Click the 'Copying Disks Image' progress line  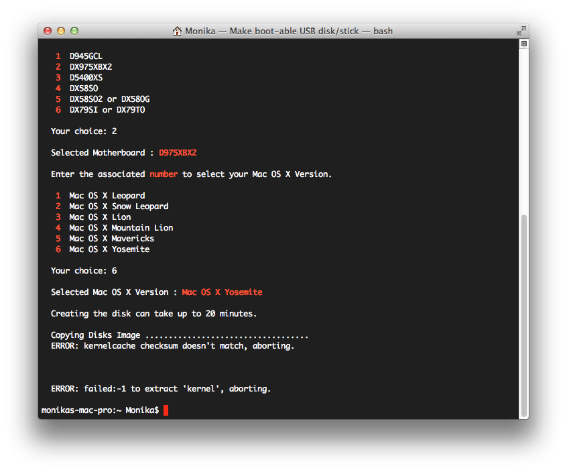tap(180, 335)
